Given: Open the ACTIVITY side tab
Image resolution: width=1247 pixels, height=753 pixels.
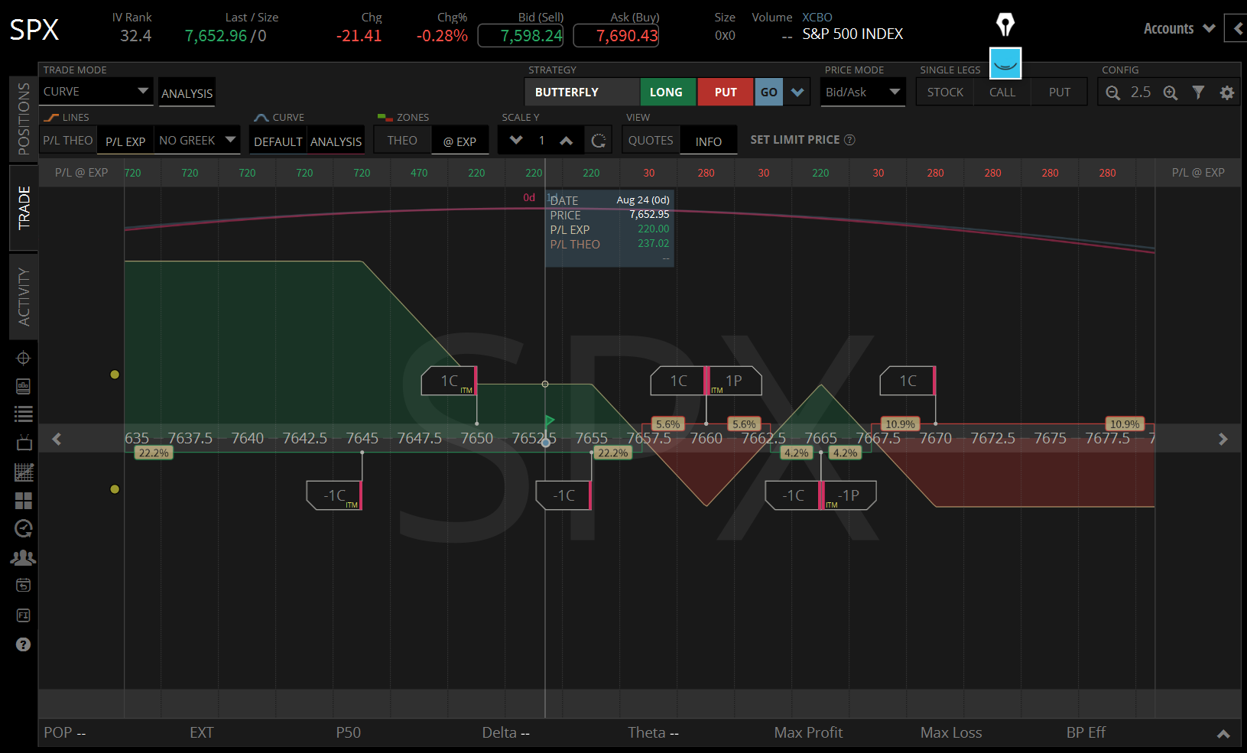Looking at the screenshot, I should tap(24, 297).
